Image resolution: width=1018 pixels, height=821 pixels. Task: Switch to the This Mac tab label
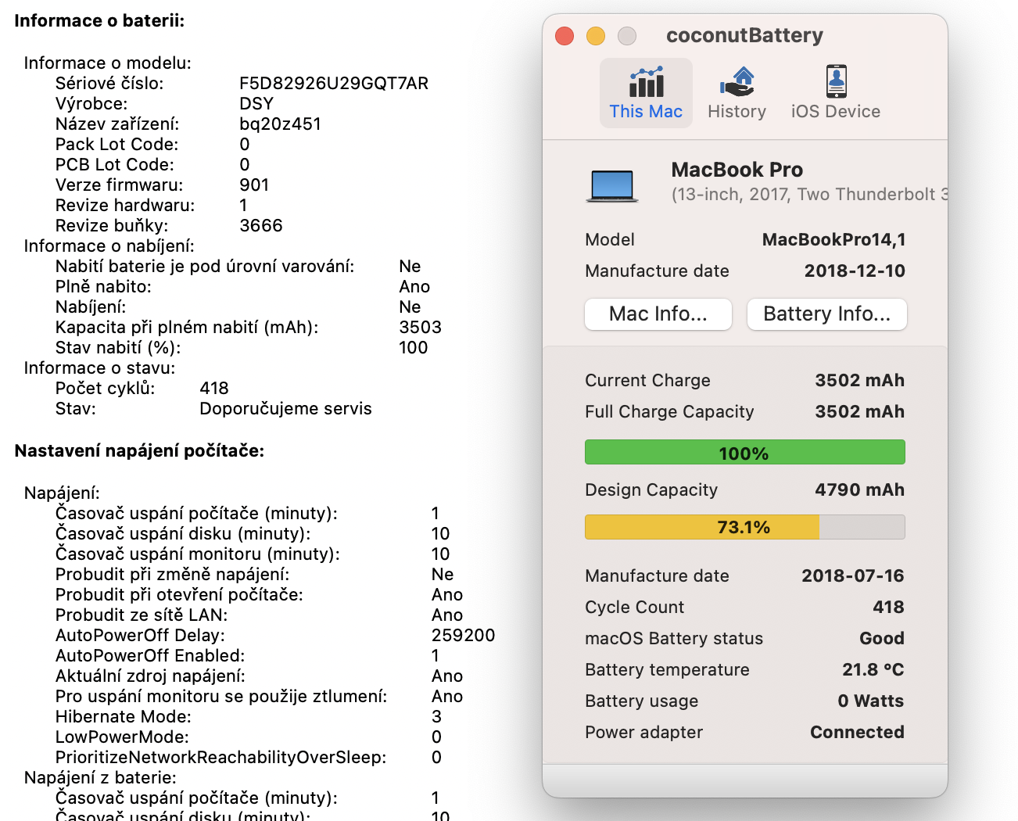pos(646,112)
